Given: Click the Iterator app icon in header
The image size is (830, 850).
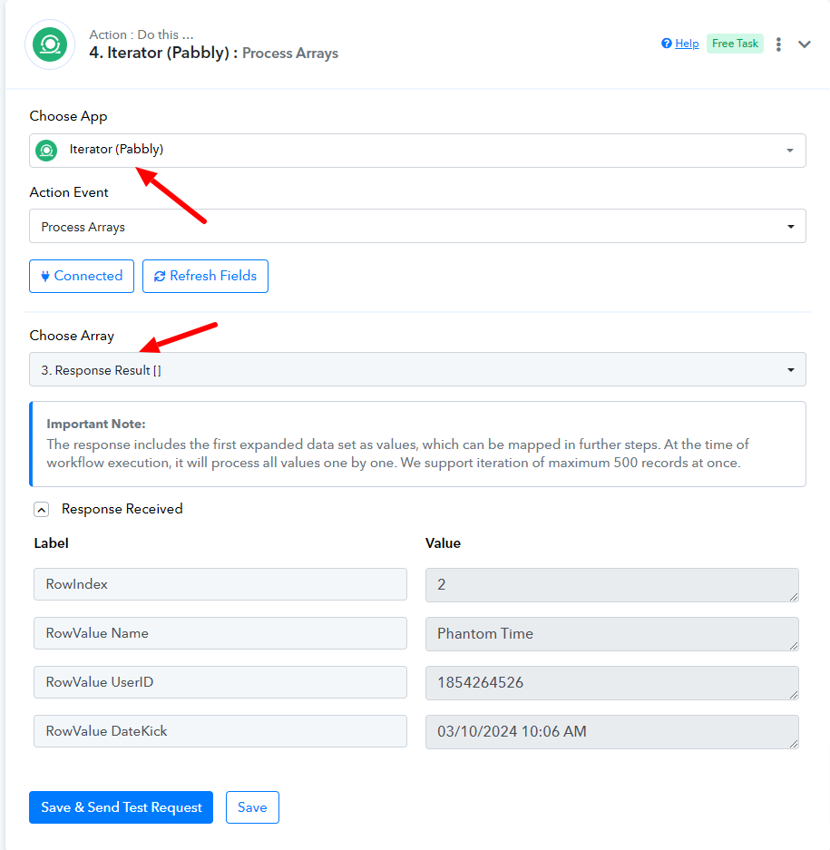Looking at the screenshot, I should (50, 44).
